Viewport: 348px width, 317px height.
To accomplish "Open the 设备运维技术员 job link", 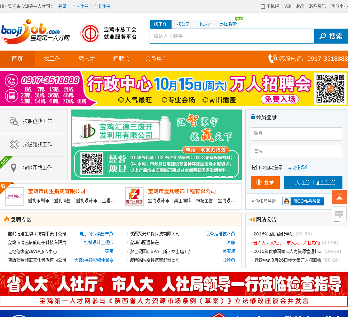I will coord(220,234).
